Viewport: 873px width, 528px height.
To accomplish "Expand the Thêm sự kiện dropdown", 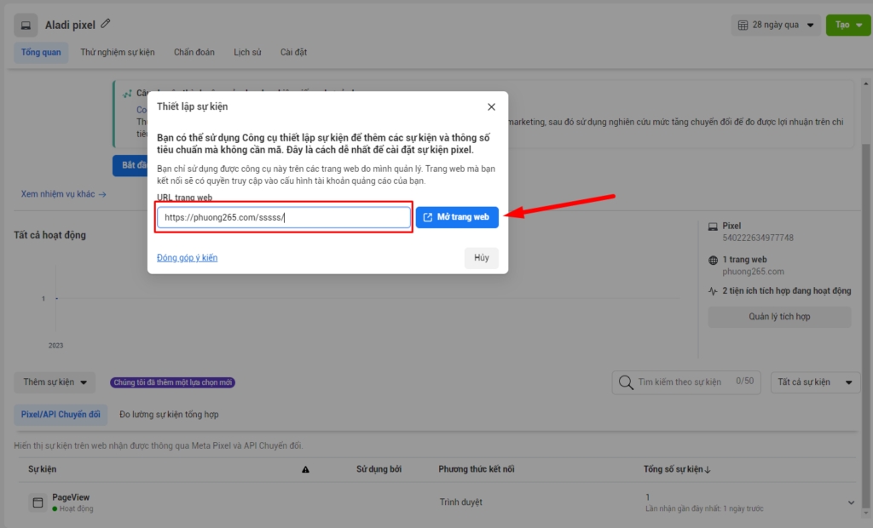I will click(55, 382).
